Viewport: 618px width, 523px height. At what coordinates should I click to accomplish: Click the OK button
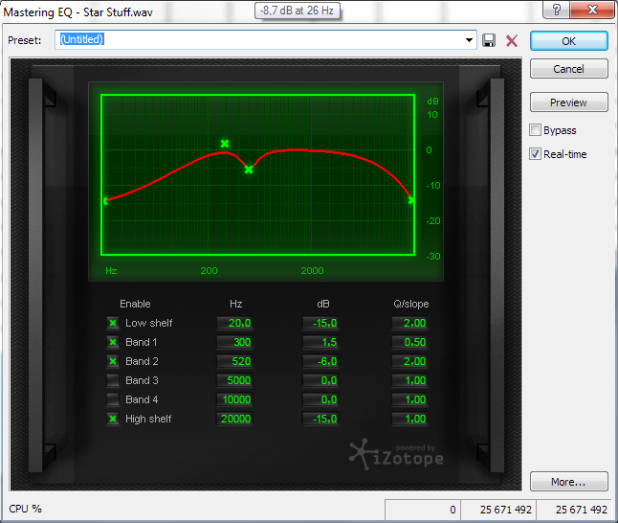[x=569, y=41]
